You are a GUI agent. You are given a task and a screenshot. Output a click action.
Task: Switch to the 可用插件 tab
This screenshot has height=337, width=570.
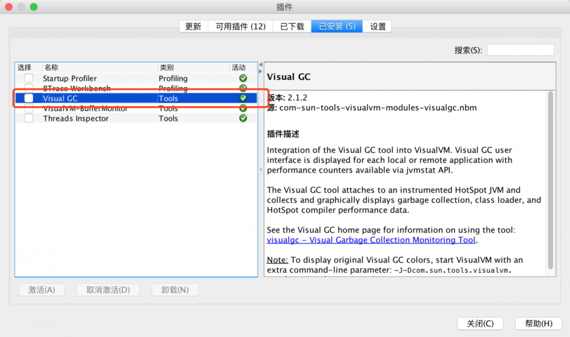point(240,26)
